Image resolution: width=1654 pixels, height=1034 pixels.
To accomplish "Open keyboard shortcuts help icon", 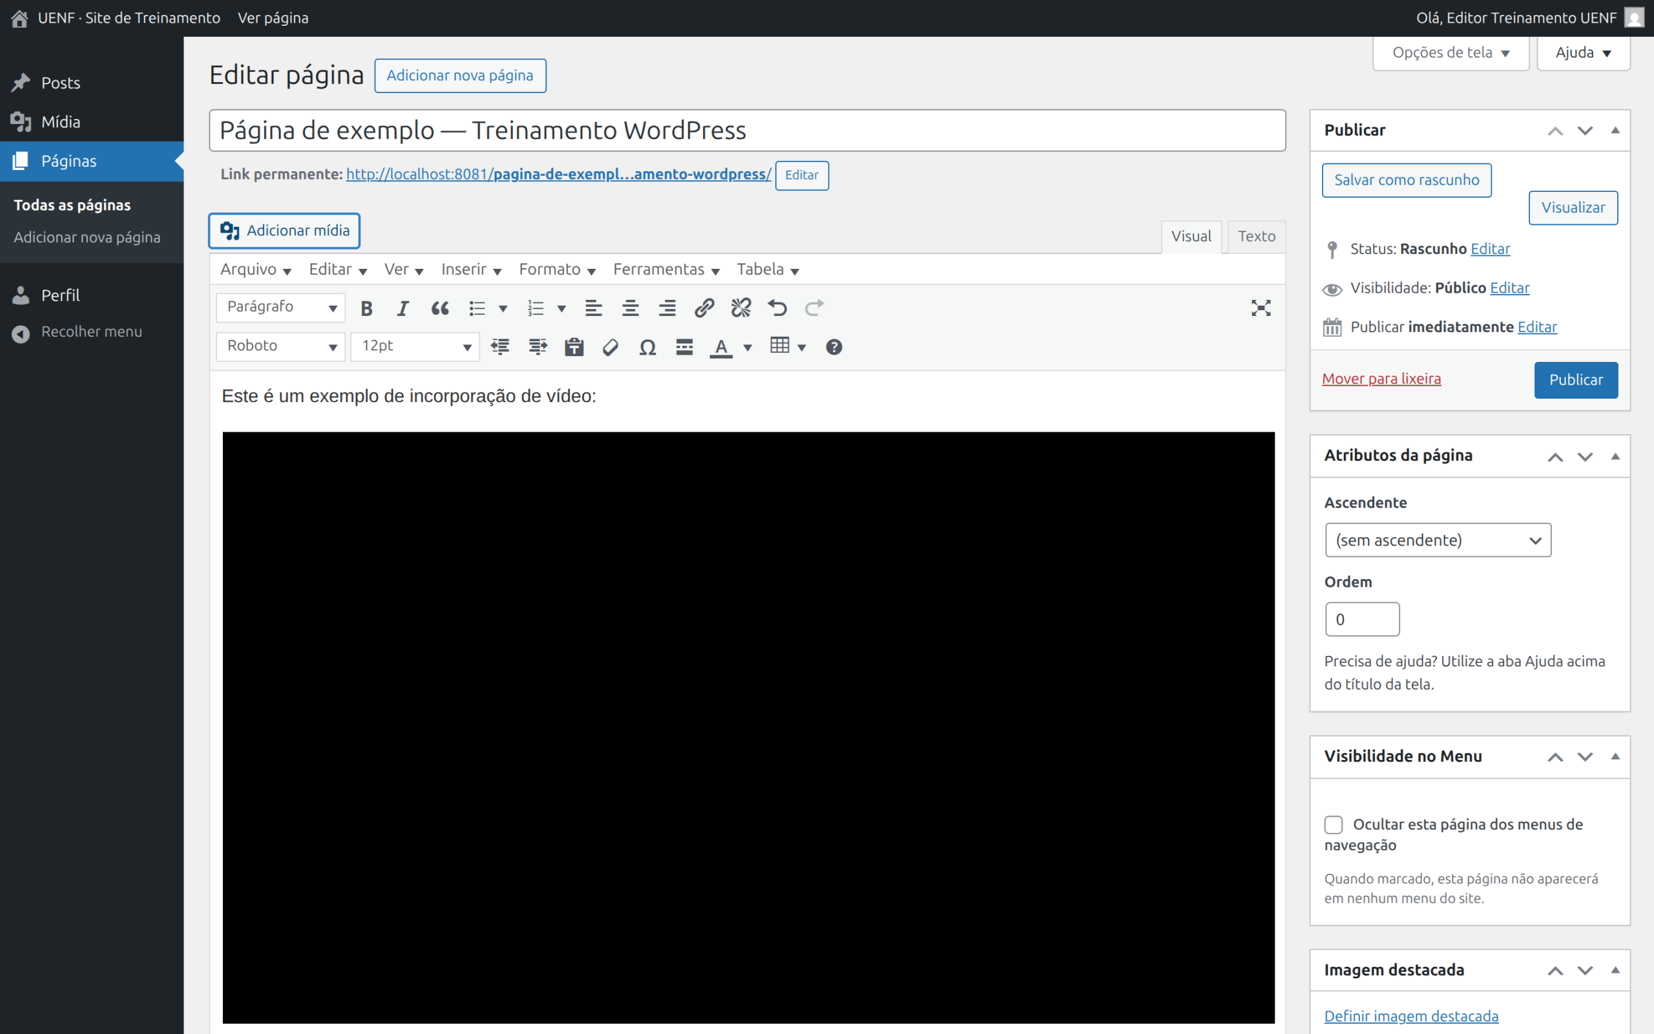I will 834,348.
